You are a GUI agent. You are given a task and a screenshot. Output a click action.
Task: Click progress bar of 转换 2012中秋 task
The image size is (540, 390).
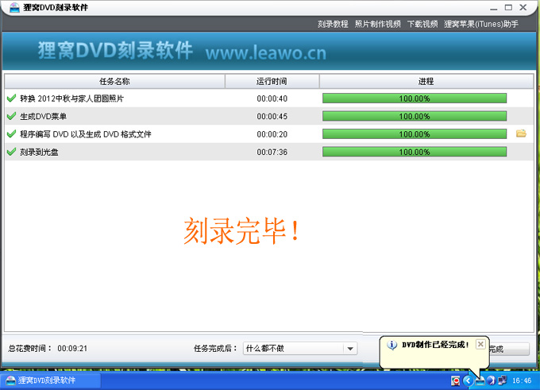(x=415, y=98)
